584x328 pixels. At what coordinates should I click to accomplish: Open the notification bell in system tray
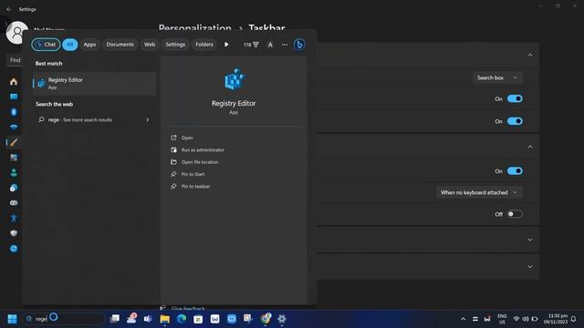(x=574, y=319)
